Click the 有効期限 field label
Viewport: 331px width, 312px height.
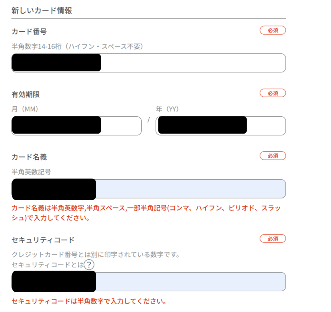pyautogui.click(x=26, y=94)
